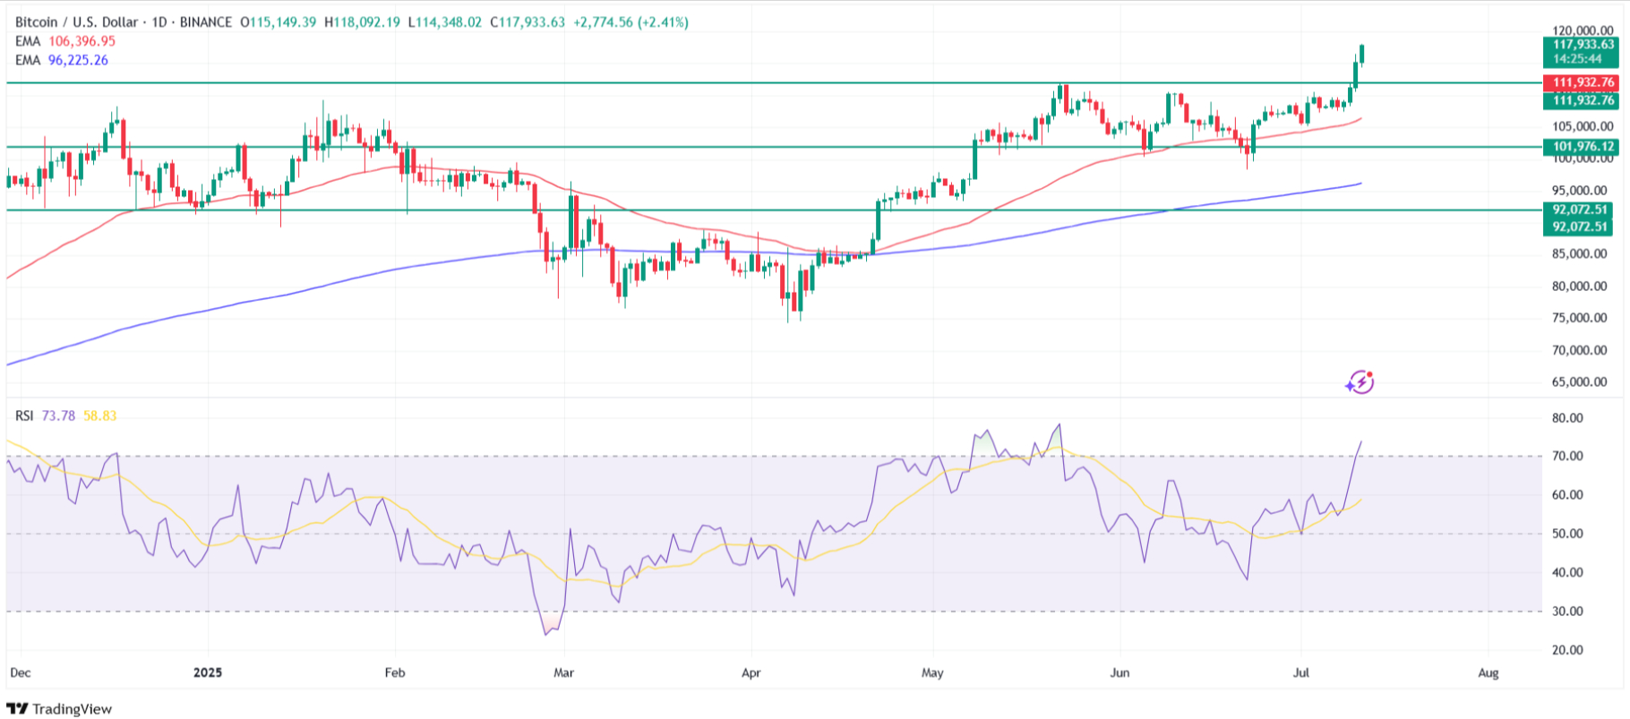Click the Feb label on the time axis
The width and height of the screenshot is (1630, 719).
[x=394, y=672]
